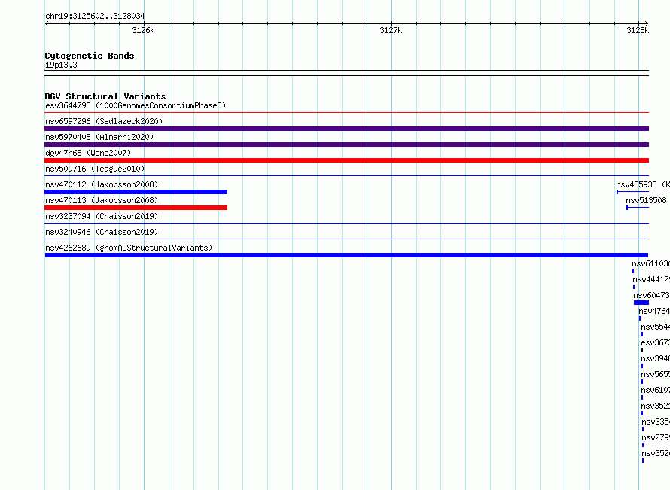Open the esv3644798 (1000GenomesConsortiumPhase3) variant label

[x=136, y=105]
